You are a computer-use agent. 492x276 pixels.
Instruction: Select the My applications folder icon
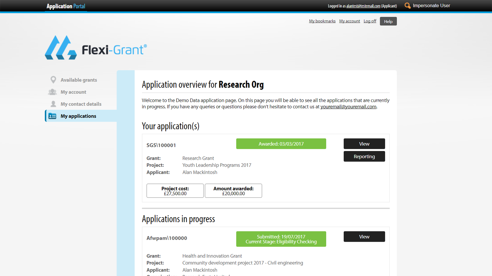(52, 116)
